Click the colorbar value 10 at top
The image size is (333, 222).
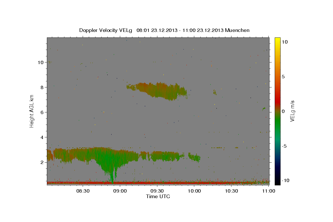tap(285, 42)
